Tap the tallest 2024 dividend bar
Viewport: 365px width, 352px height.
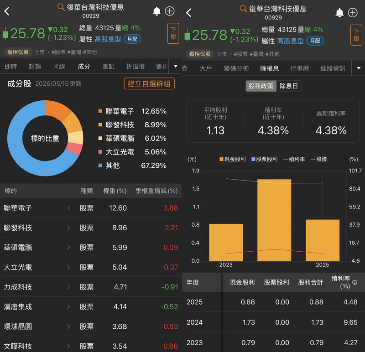pos(274,220)
